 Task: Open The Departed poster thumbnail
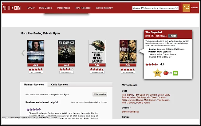[x=128, y=51]
